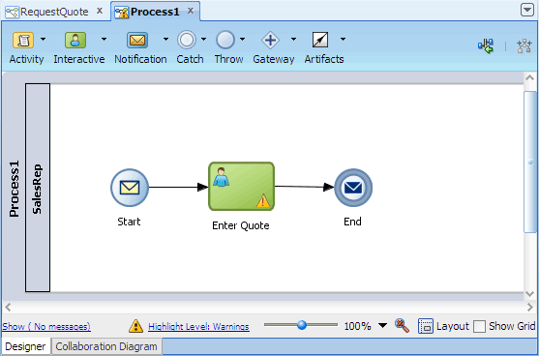Select the Process1 pool label

point(15,189)
